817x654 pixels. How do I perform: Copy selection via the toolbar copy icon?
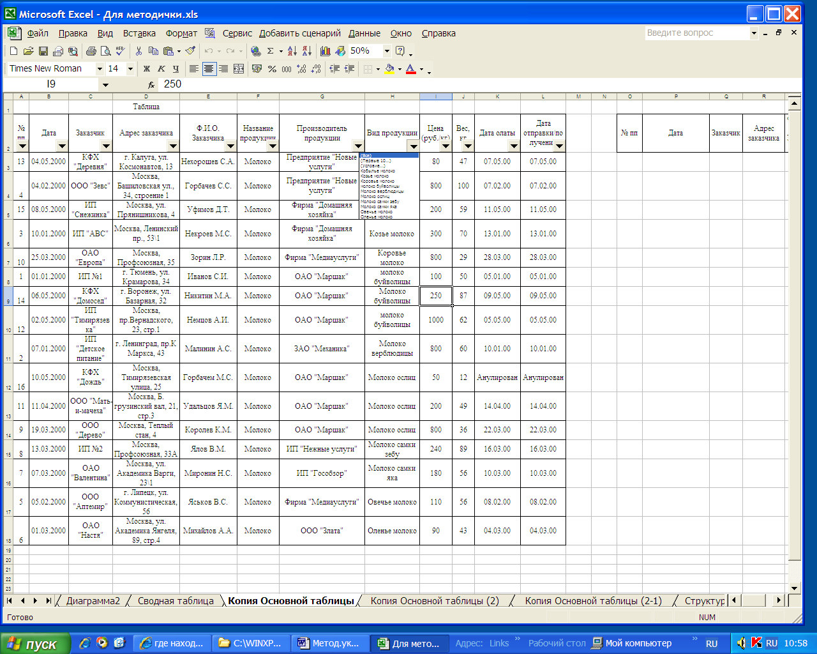(153, 51)
